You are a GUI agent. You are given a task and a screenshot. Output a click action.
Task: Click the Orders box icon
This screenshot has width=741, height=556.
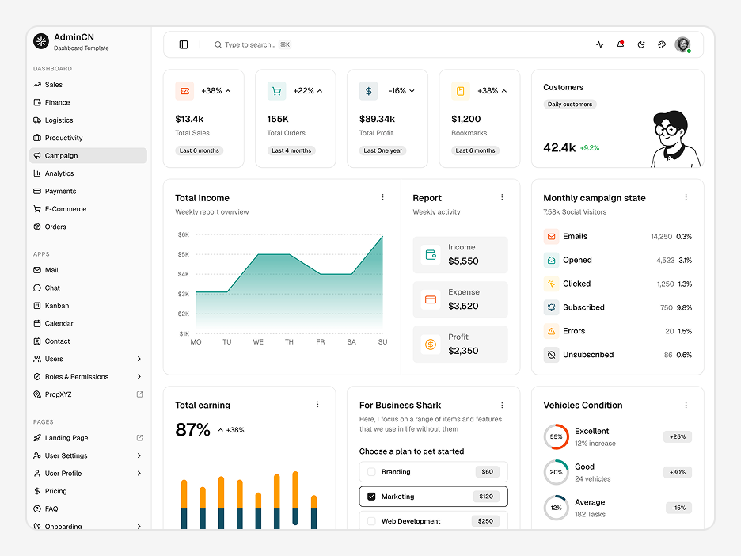click(x=37, y=227)
